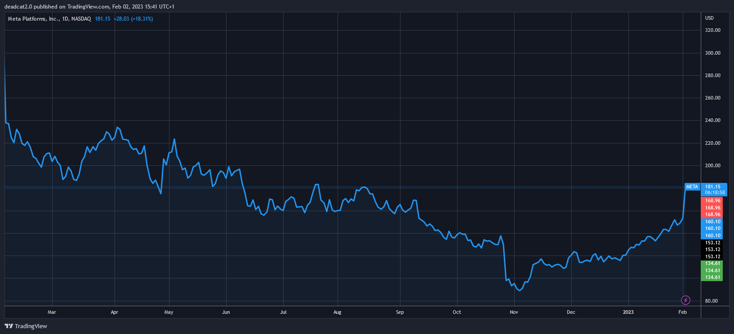Click the Sep label on time axis

pyautogui.click(x=400, y=312)
